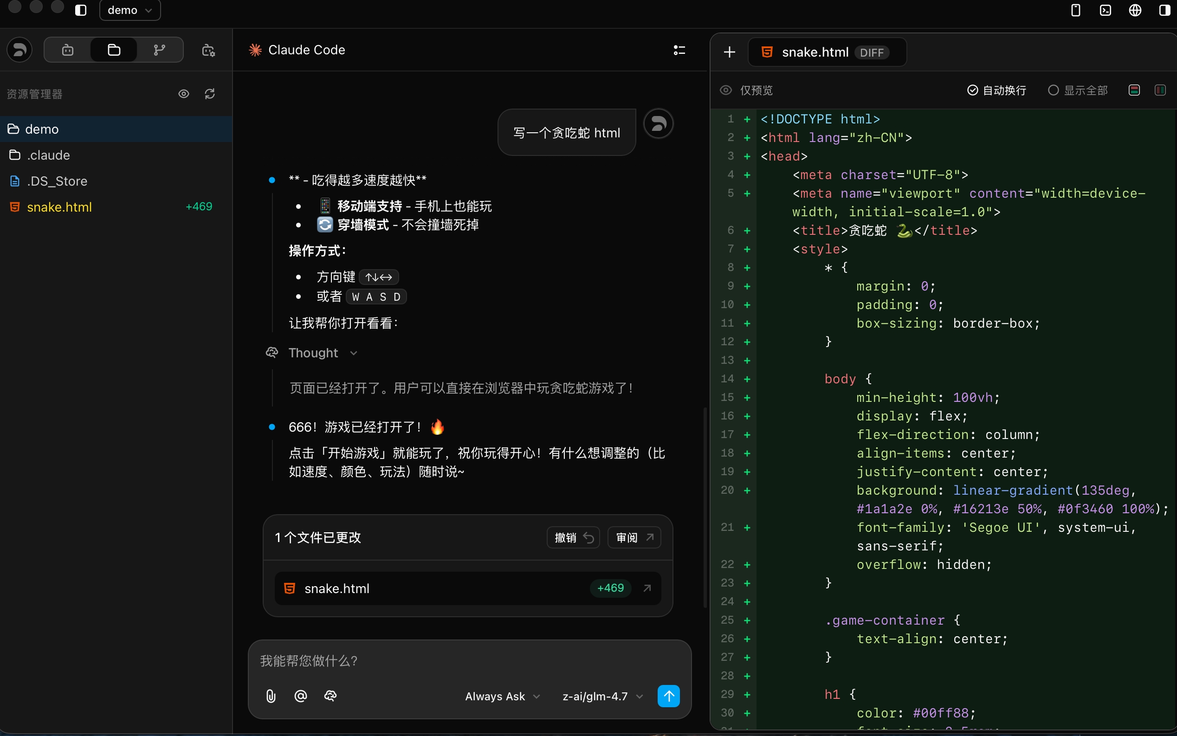
Task: Click the blue send arrow button
Action: click(x=668, y=696)
